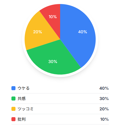Click the 30% value in legend

point(104,99)
